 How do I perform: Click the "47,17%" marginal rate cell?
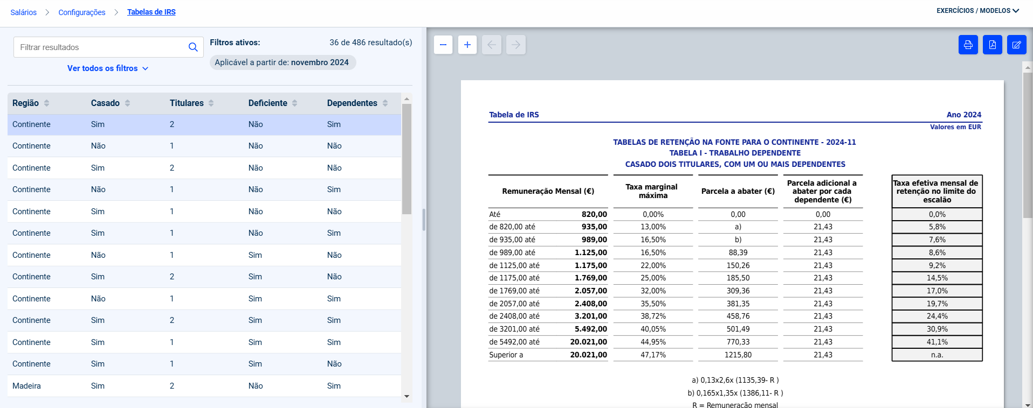point(653,355)
